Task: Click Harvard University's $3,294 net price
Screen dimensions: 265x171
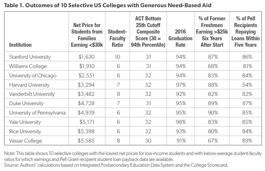Action: pos(87,85)
